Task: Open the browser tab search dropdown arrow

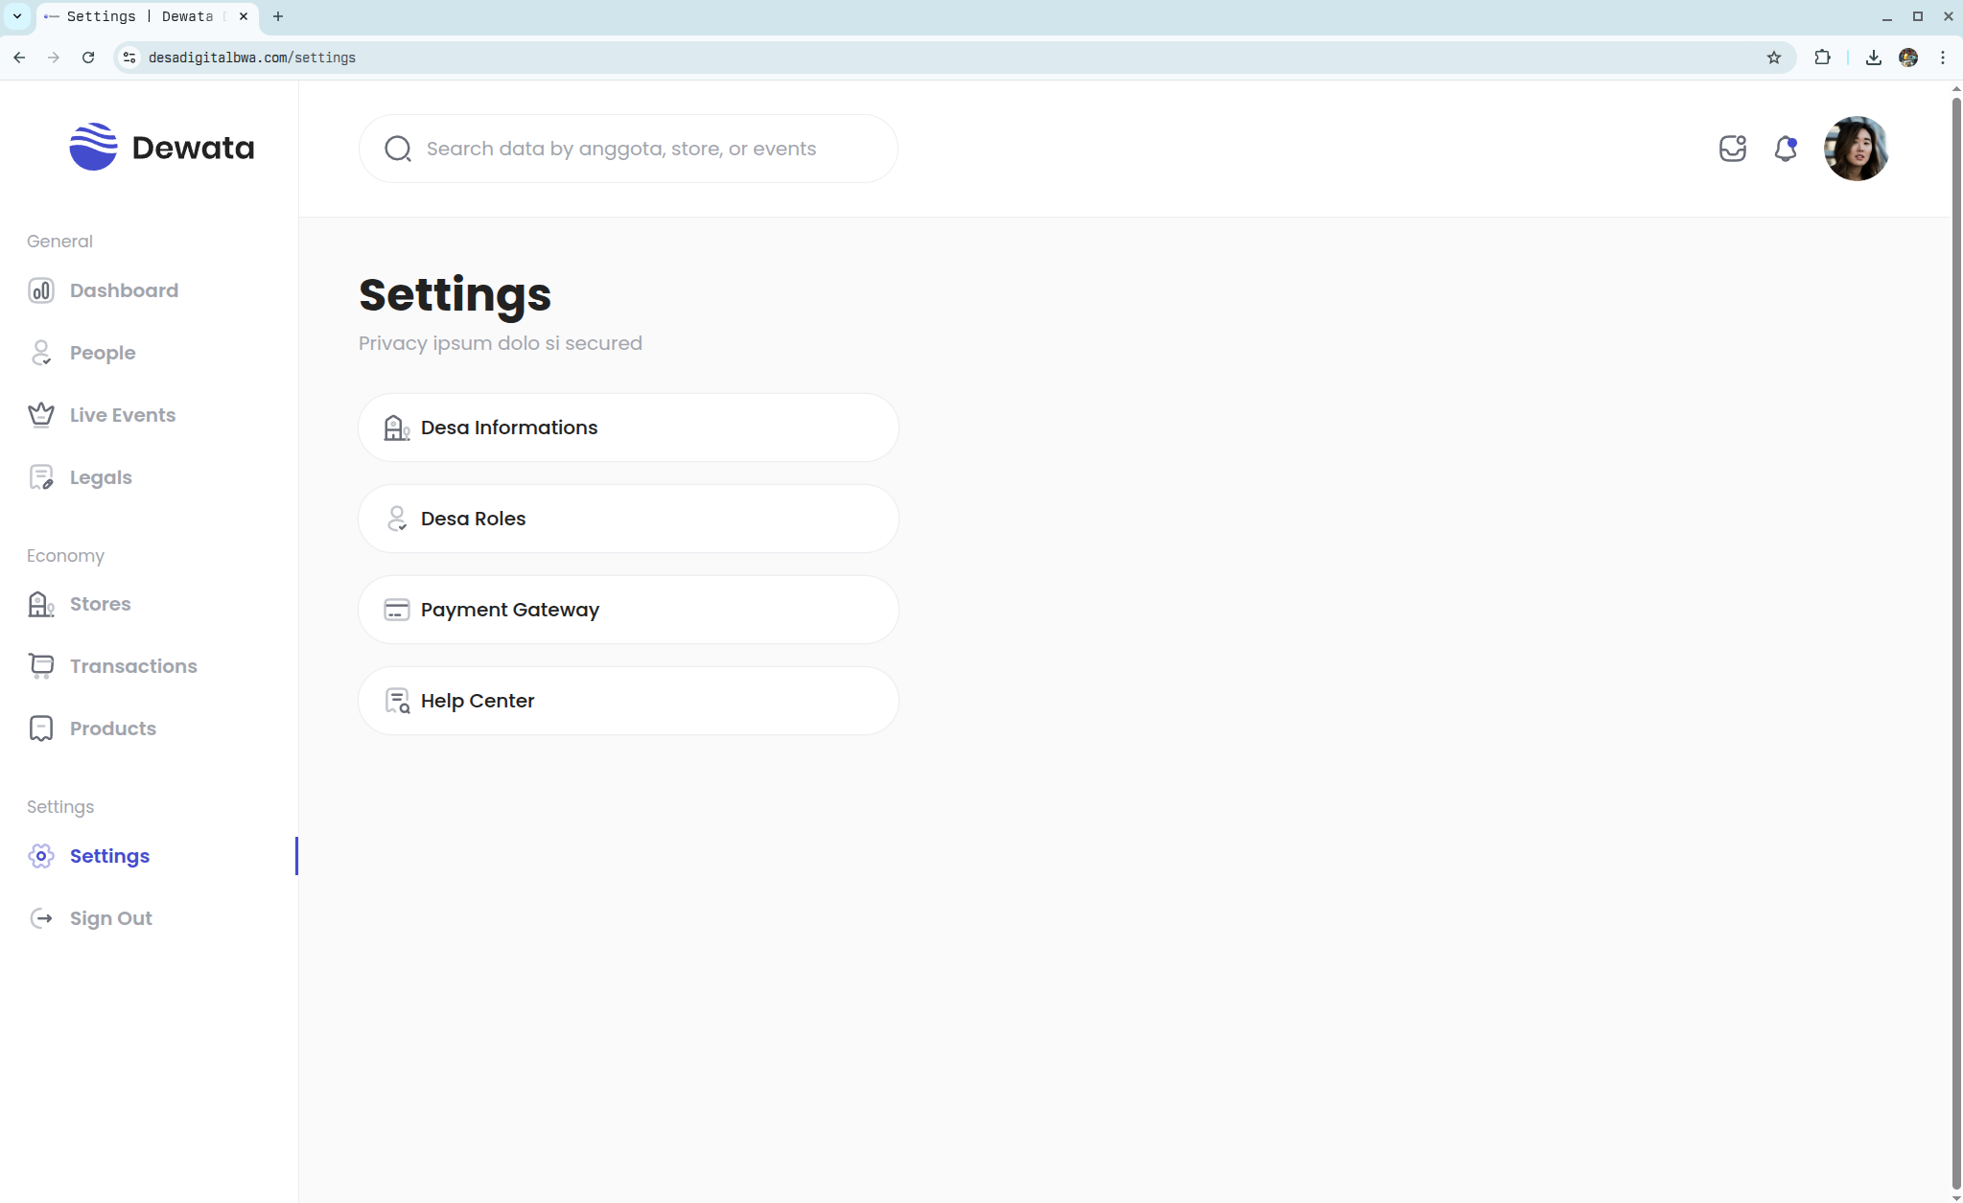Action: (x=17, y=16)
